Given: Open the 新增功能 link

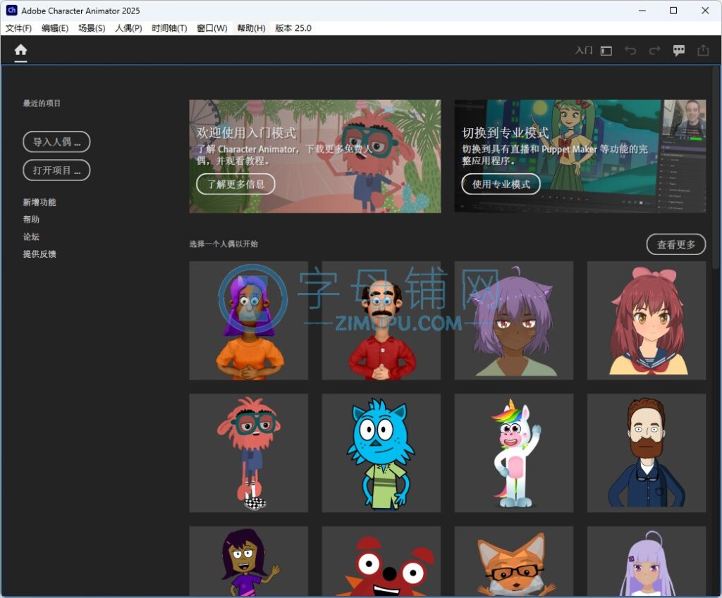Looking at the screenshot, I should pyautogui.click(x=39, y=202).
